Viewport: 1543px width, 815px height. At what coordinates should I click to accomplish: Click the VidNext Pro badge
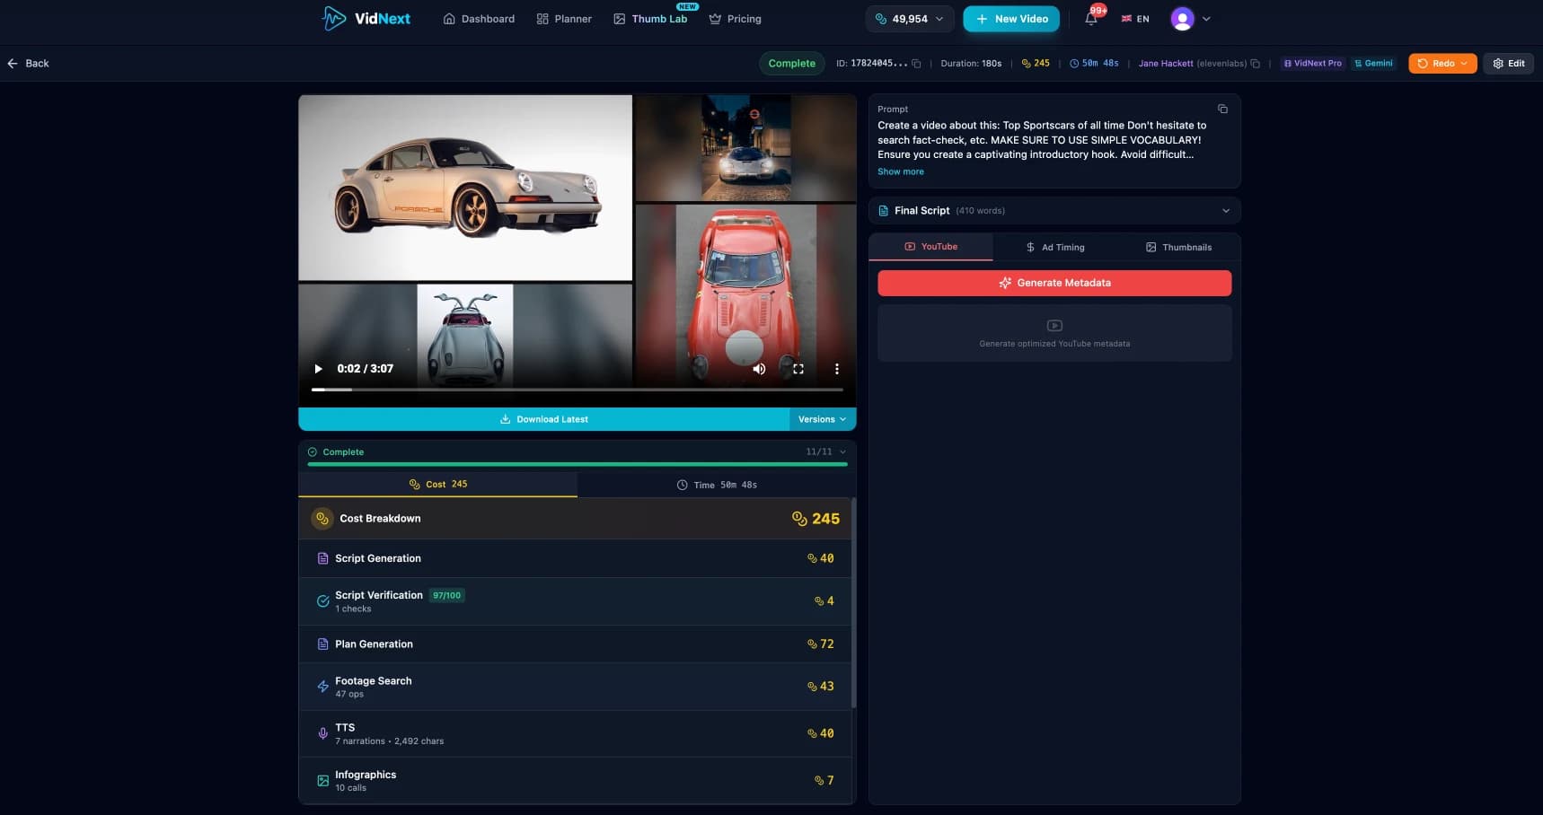[1312, 64]
